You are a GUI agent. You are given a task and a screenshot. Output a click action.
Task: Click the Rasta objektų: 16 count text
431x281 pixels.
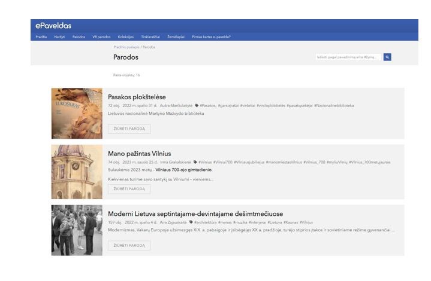pos(126,75)
